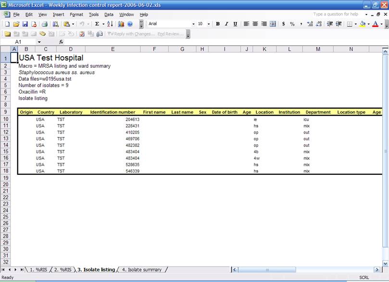
Task: Send to Mail Recipient for review
Action: (100, 34)
